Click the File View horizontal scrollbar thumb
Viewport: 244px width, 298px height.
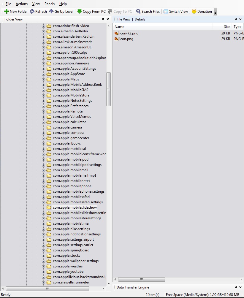tap(142, 279)
